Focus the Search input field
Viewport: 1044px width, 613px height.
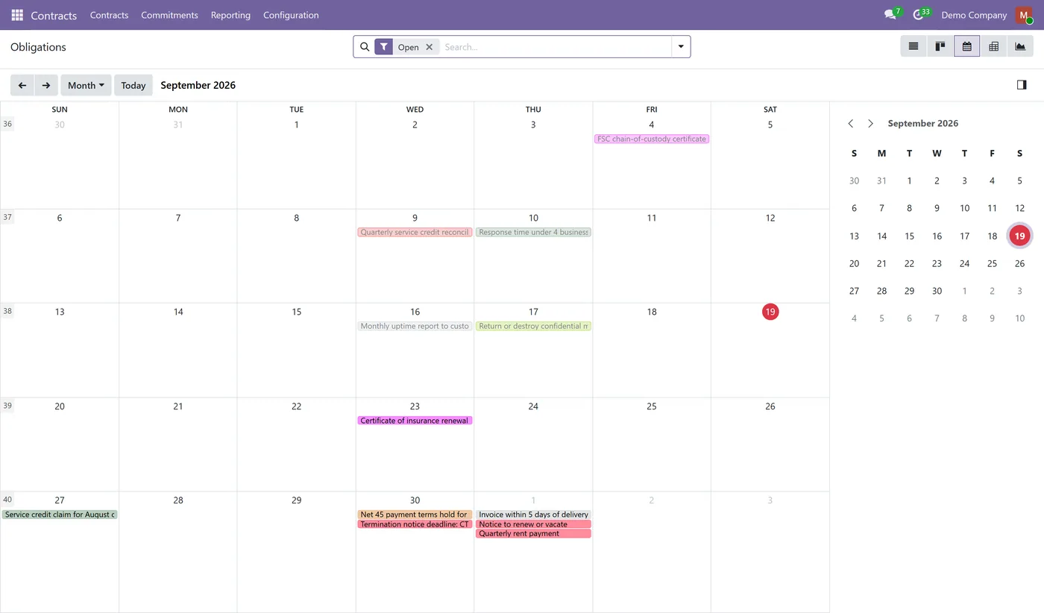coord(556,47)
